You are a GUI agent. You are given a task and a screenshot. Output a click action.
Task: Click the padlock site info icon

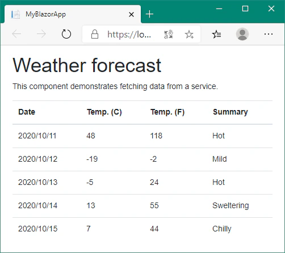point(95,34)
